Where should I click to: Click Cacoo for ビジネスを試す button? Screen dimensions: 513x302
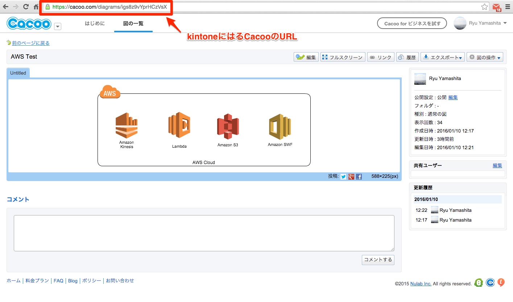point(412,24)
